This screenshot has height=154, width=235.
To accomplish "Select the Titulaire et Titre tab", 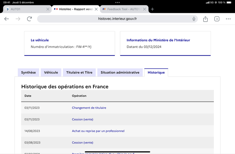I will pos(79,72).
